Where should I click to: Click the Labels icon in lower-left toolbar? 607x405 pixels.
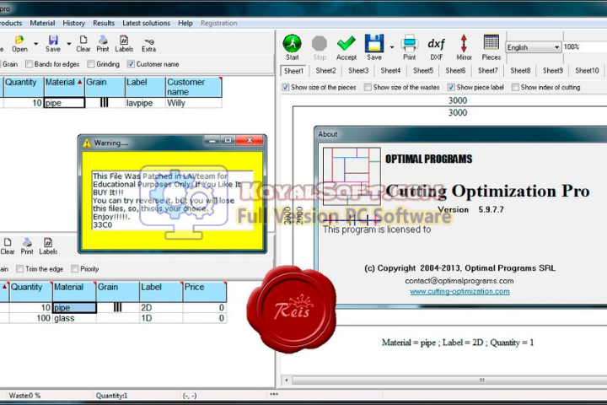point(48,242)
